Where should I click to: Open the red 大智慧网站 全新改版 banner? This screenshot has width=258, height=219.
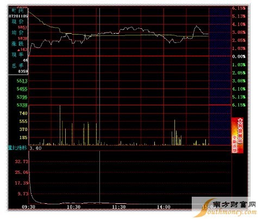point(237,135)
